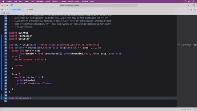Open the Product menu
The width and height of the screenshot is (197, 111).
[55, 1]
